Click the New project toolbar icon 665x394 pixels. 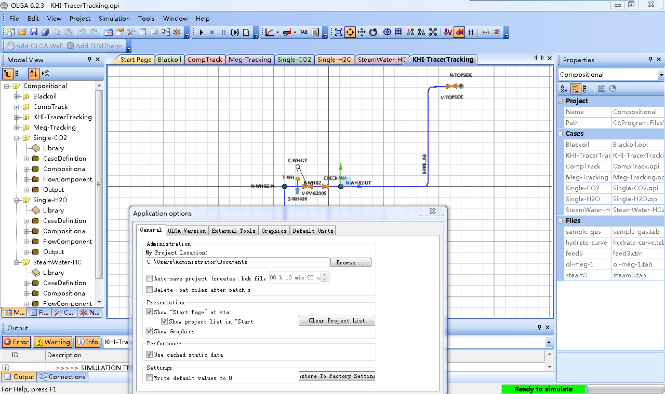[10, 32]
